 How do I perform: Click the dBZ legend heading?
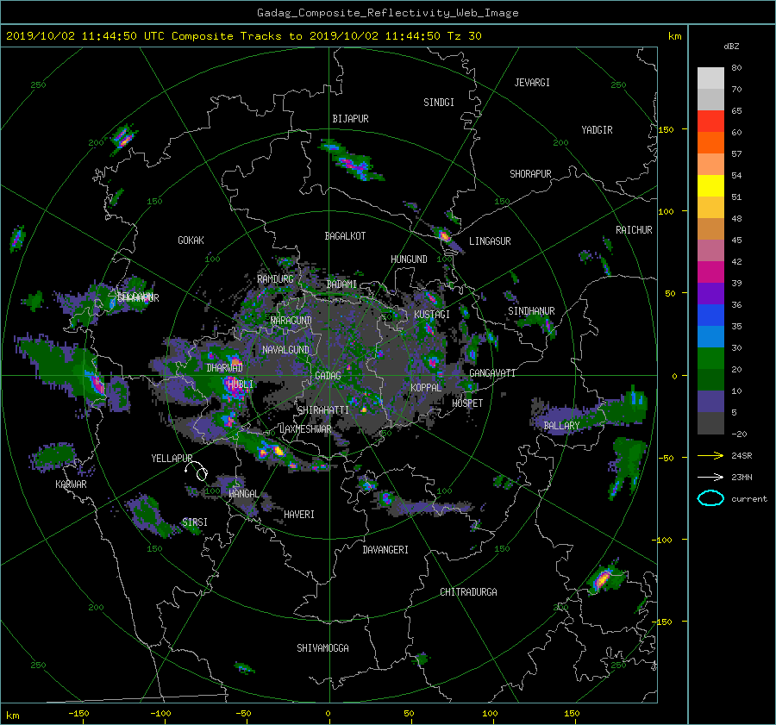click(731, 46)
